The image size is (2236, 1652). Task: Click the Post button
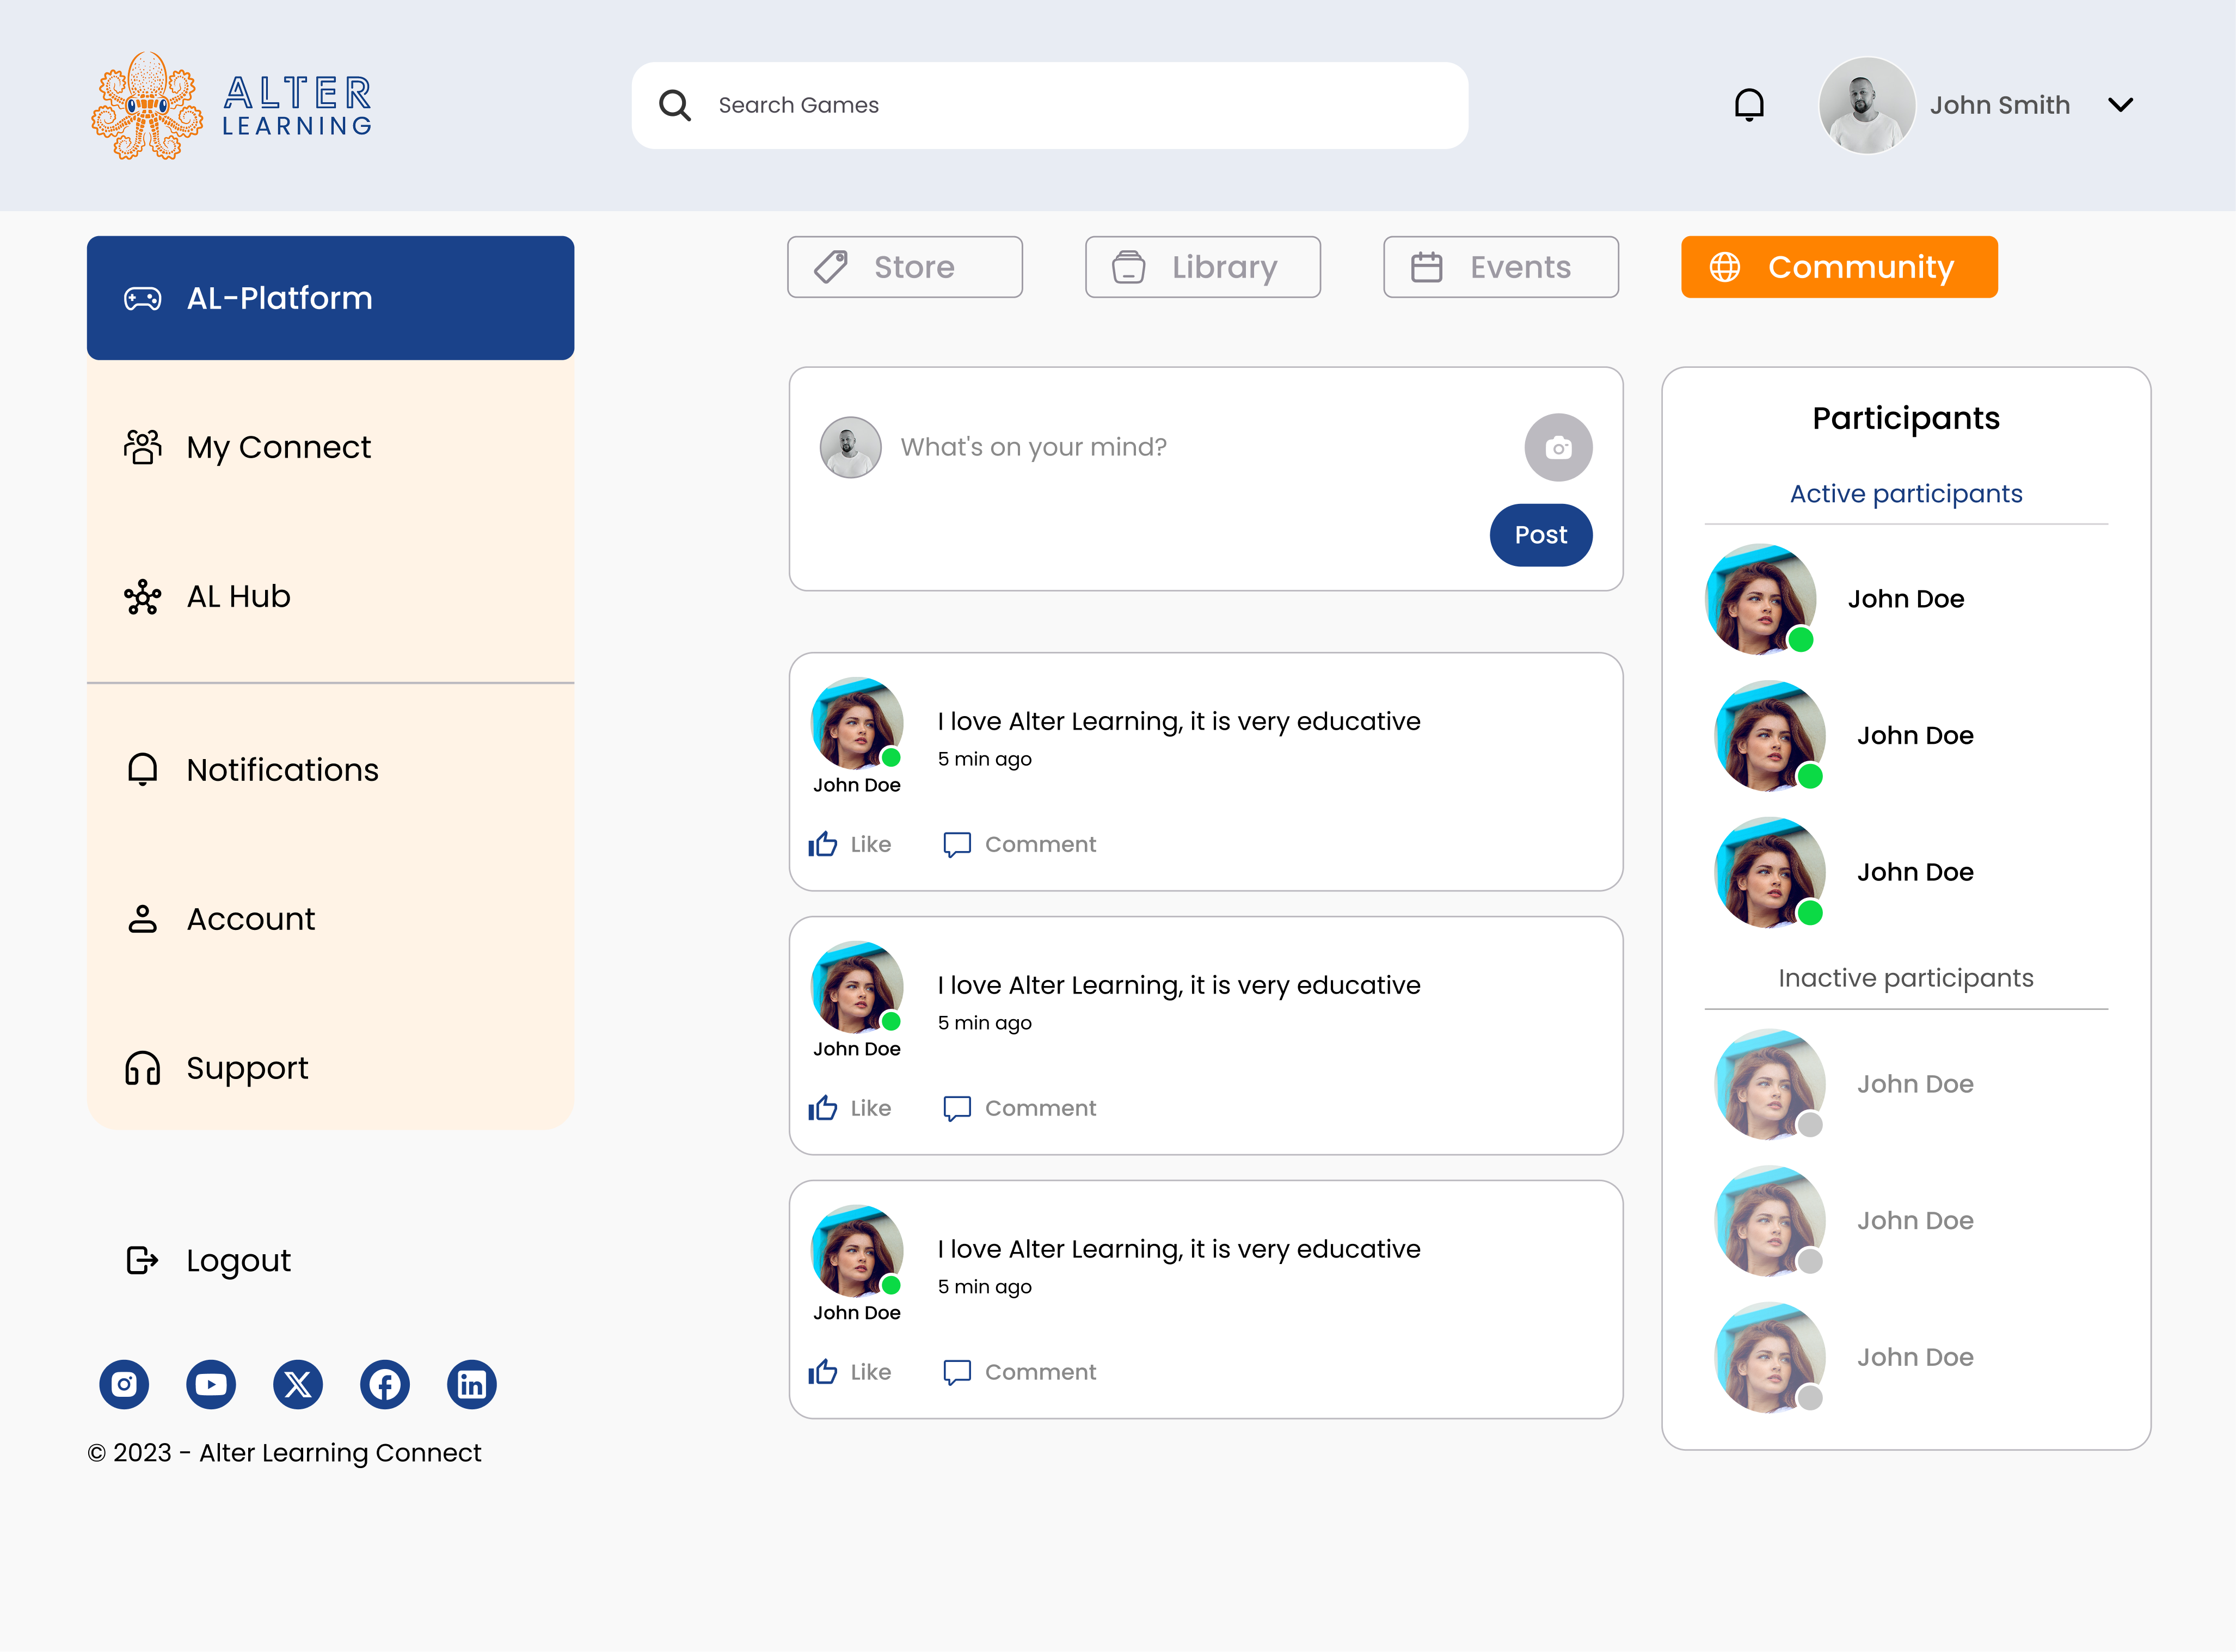pos(1540,534)
